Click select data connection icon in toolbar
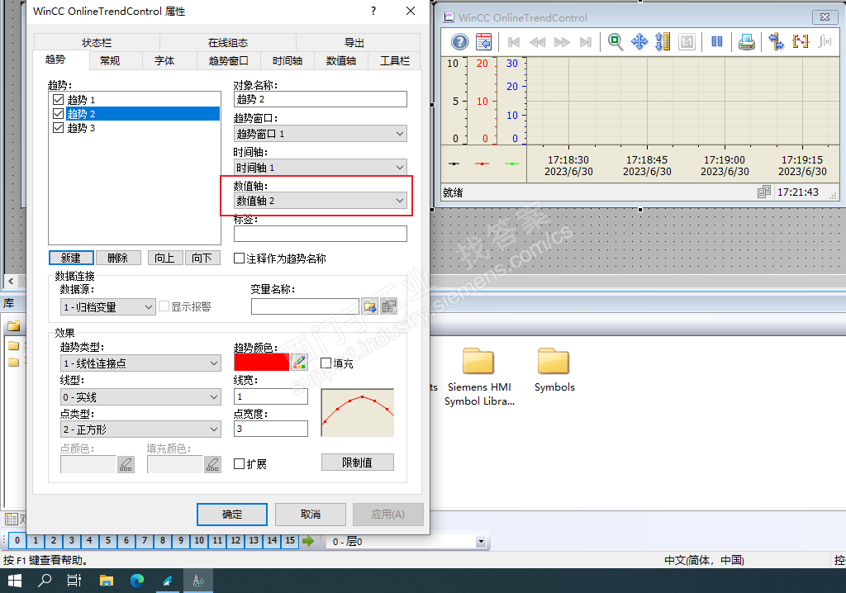Image resolution: width=846 pixels, height=593 pixels. click(777, 41)
